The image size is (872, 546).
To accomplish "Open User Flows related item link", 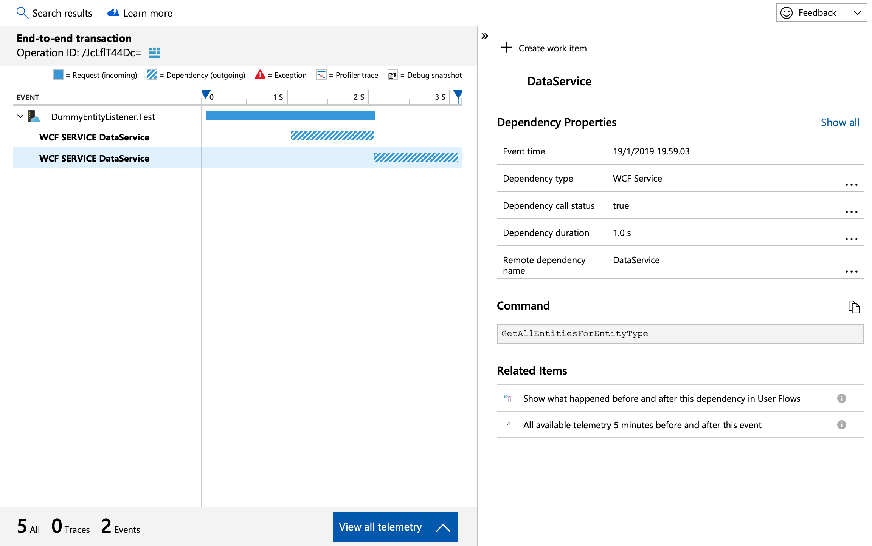I will point(661,399).
